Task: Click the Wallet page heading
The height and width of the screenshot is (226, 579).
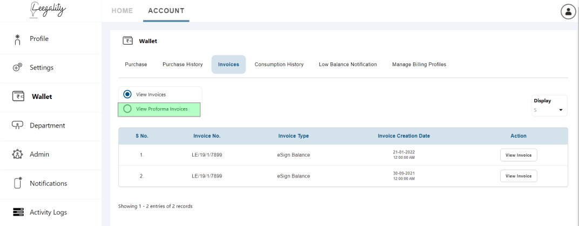Action: coord(147,41)
